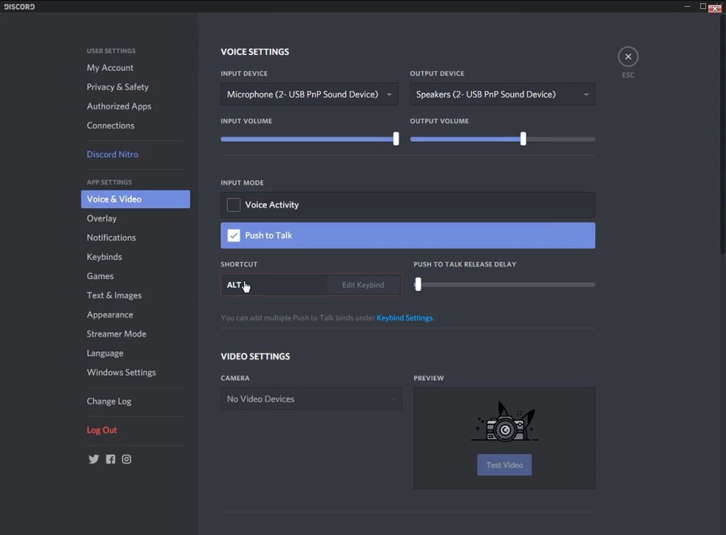Open the Instagram social link icon
This screenshot has width=726, height=535.
tap(127, 459)
